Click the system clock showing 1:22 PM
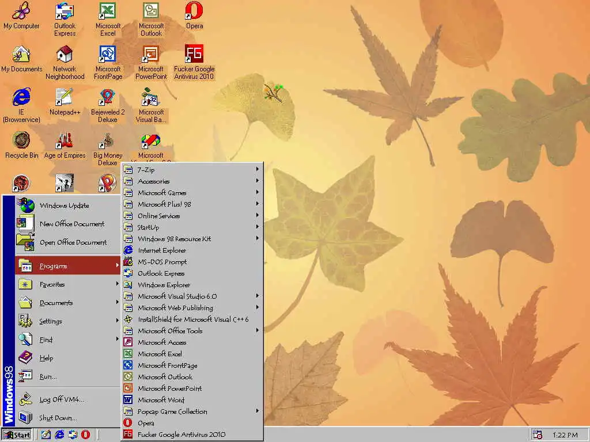The image size is (590, 442). (x=565, y=435)
